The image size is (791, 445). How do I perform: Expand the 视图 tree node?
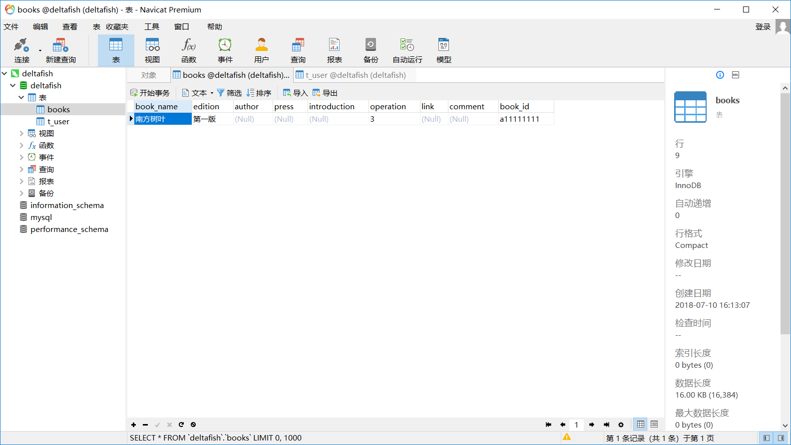tap(21, 133)
